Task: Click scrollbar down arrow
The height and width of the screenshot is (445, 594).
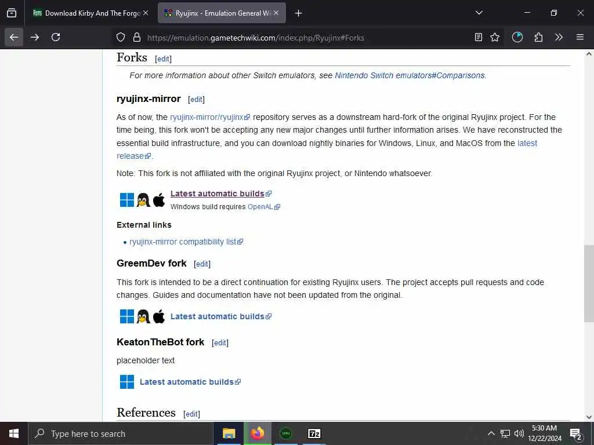Action: coord(589,417)
